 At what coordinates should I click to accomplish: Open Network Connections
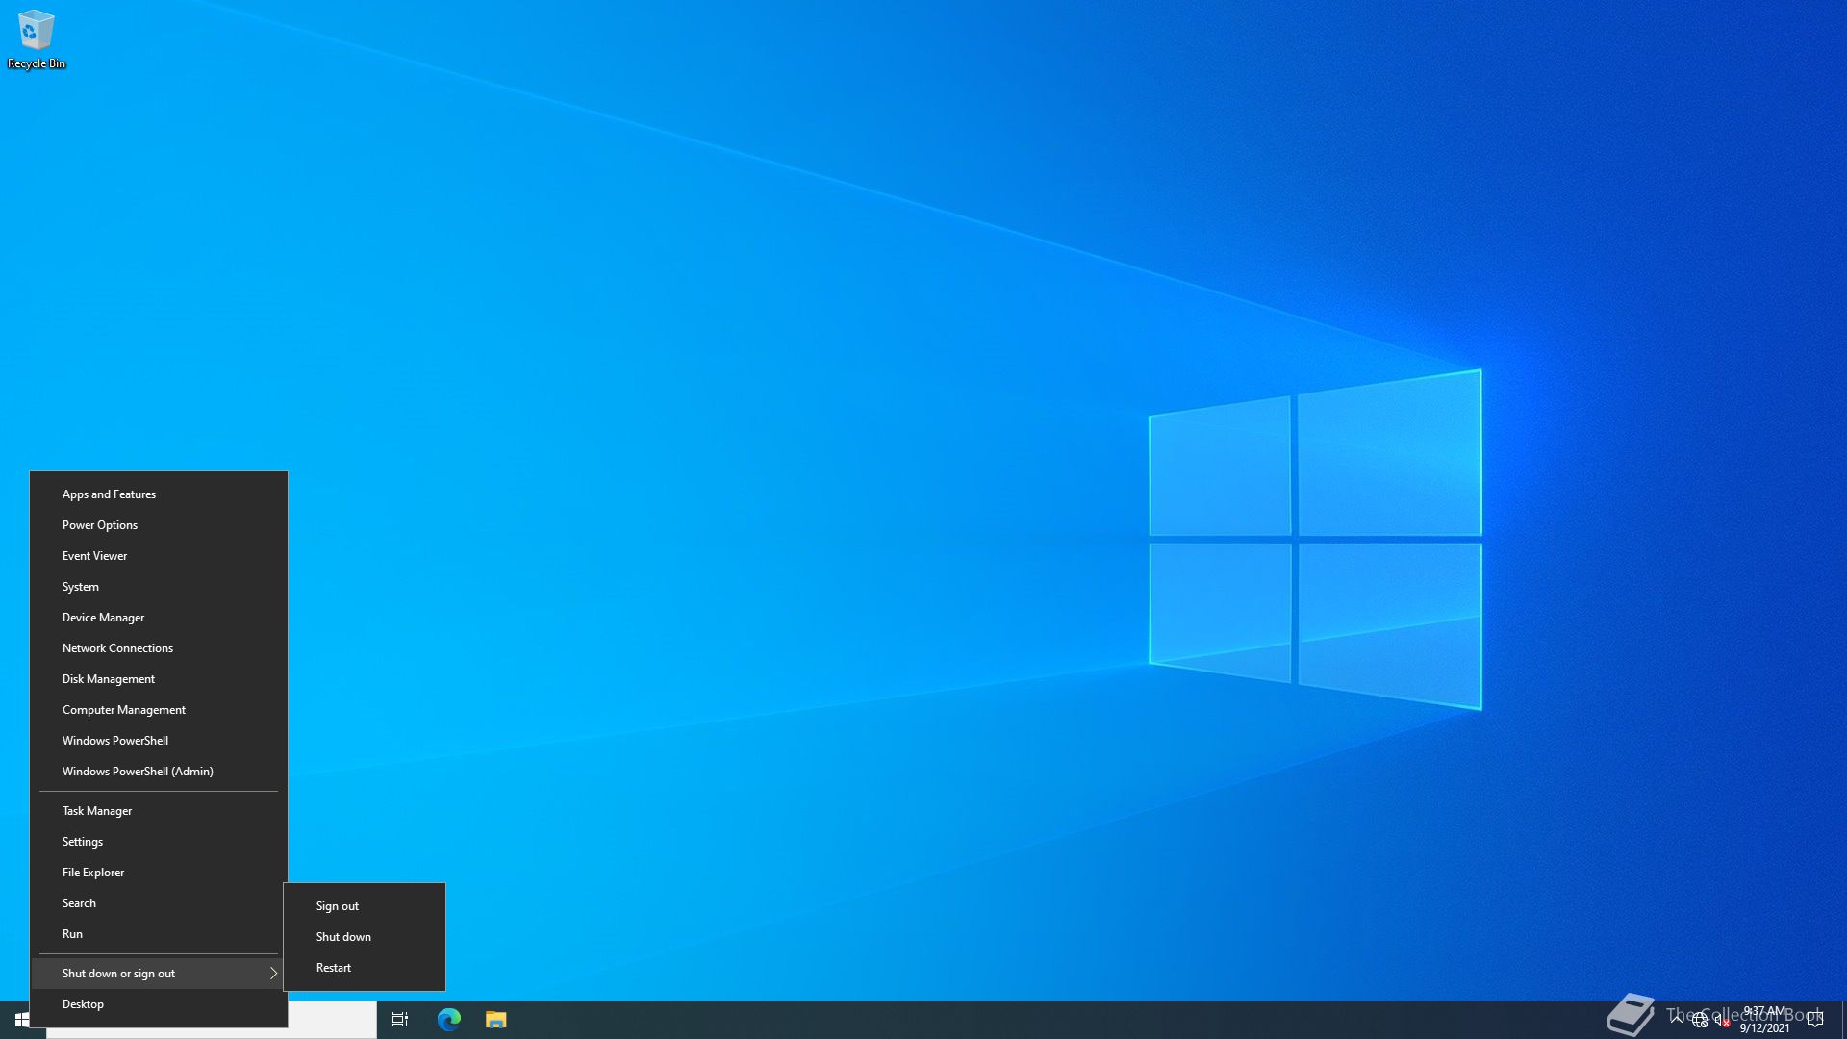(159, 648)
